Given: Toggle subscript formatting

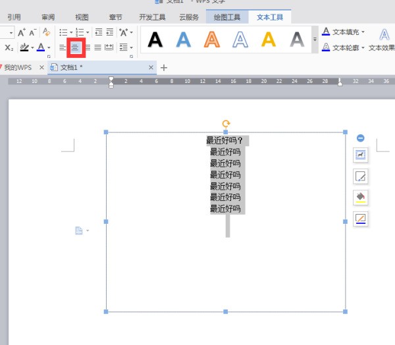Looking at the screenshot, I should pos(7,47).
